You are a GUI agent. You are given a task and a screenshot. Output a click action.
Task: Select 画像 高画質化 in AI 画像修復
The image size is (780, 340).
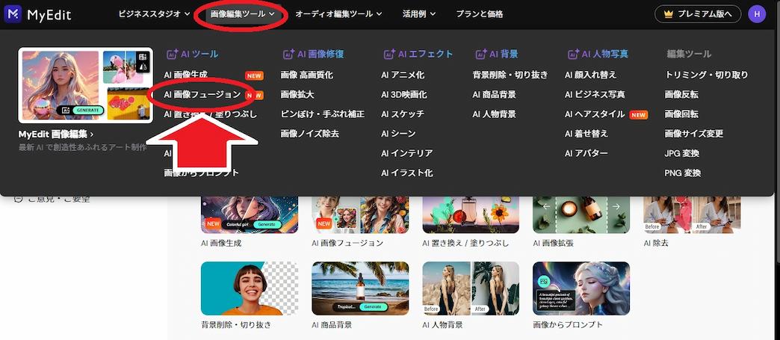(306, 75)
